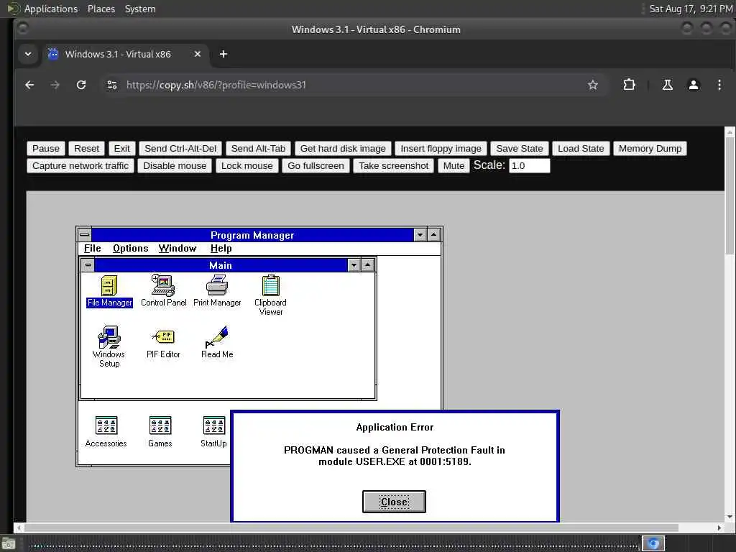The width and height of the screenshot is (736, 552).
Task: Minimize the Main group window arrow
Action: pos(354,265)
